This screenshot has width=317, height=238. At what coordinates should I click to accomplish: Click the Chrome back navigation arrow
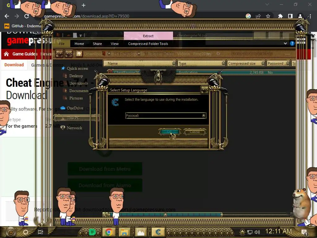pos(7,16)
